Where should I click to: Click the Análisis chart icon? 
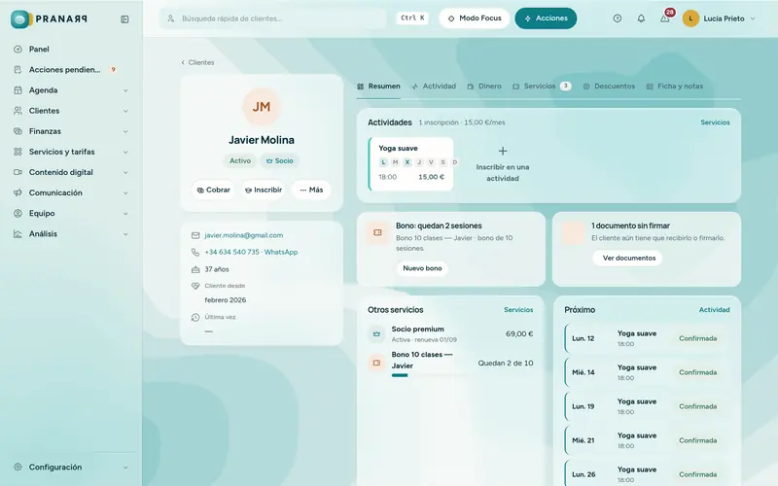click(18, 233)
